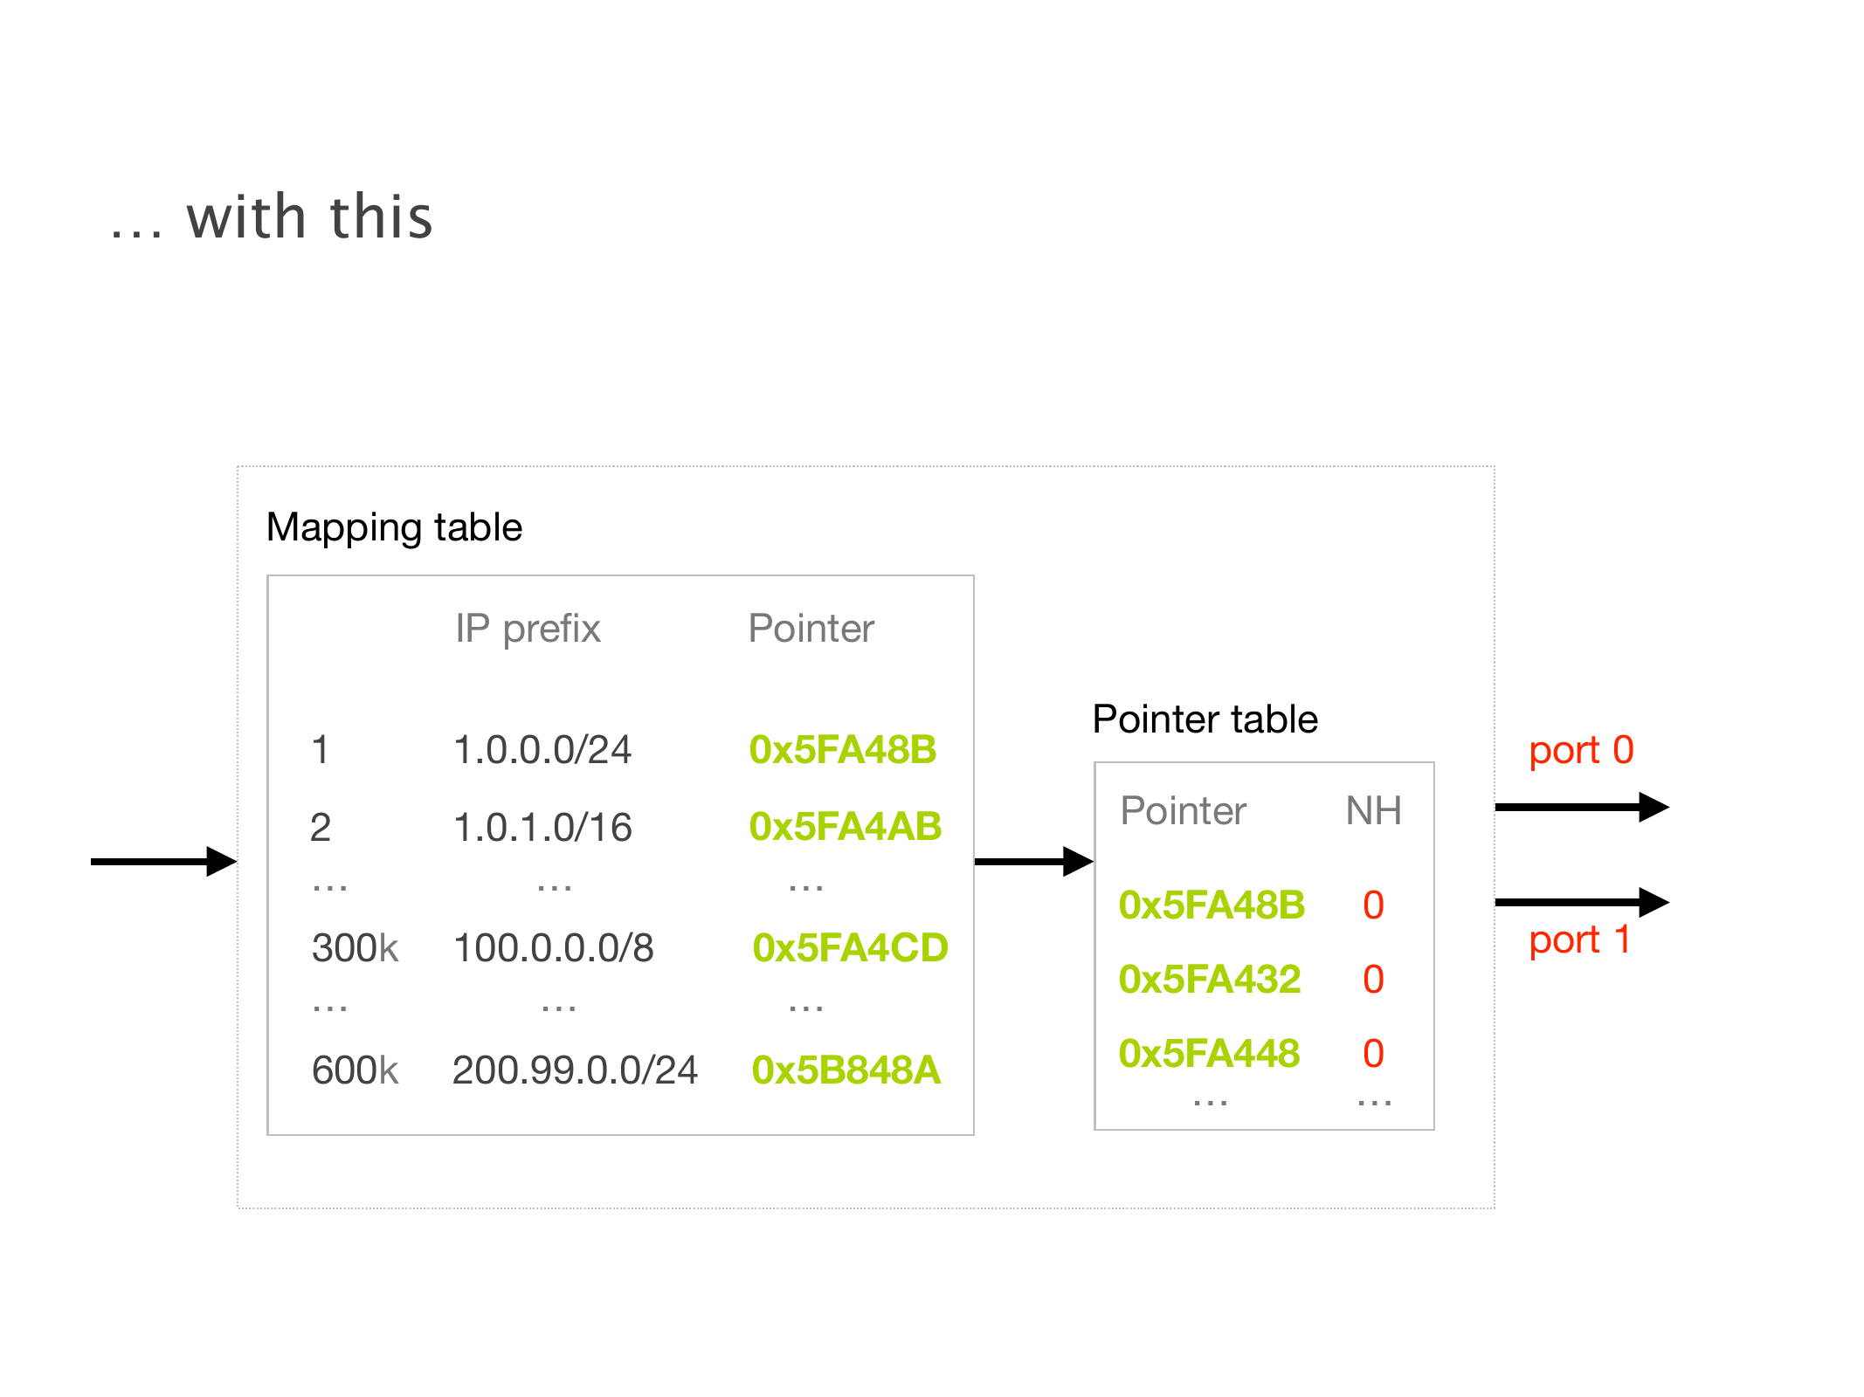Click the red 'port 0' label
Image resolution: width=1864 pixels, height=1397 pixels.
(x=1581, y=751)
